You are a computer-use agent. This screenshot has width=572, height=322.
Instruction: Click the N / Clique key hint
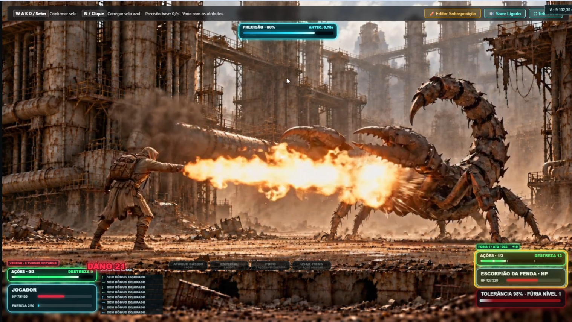click(94, 14)
